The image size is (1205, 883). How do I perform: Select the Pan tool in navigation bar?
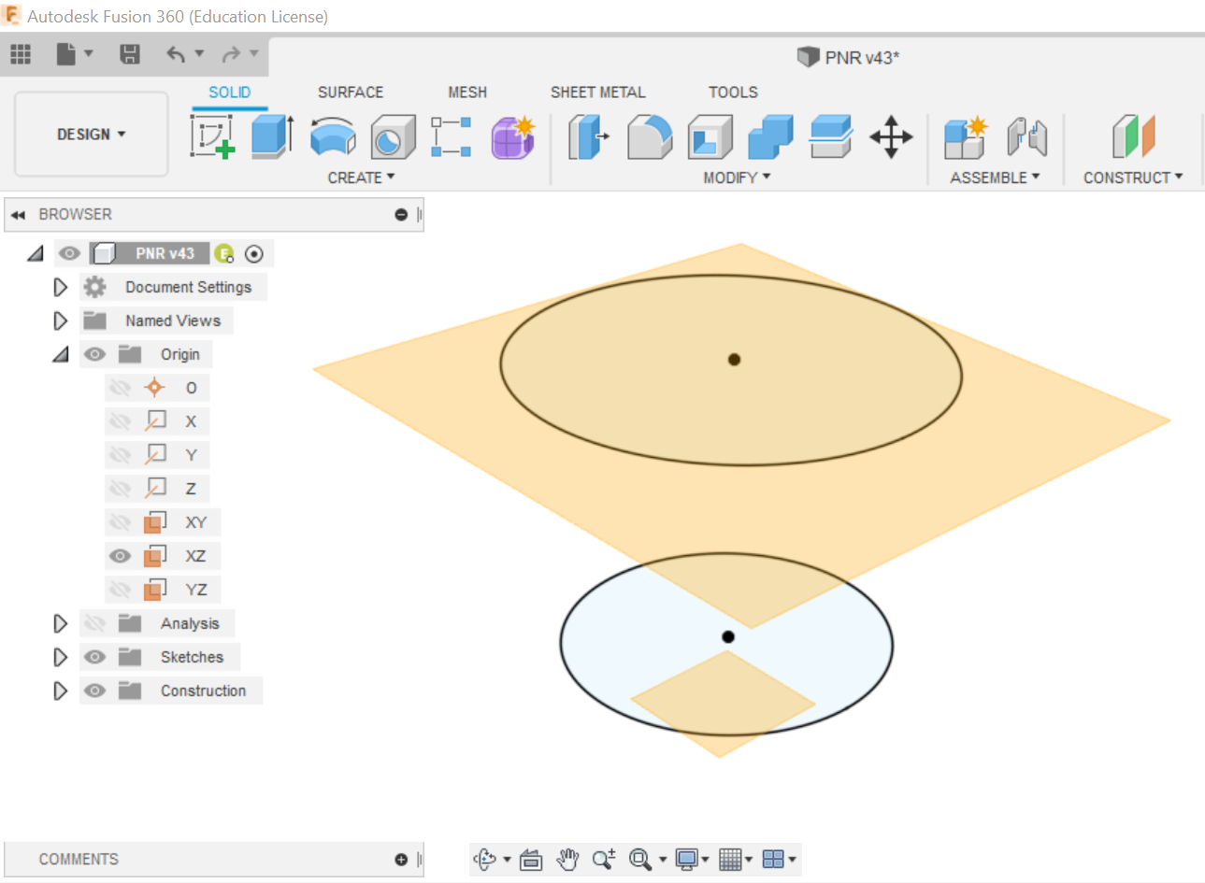point(567,858)
